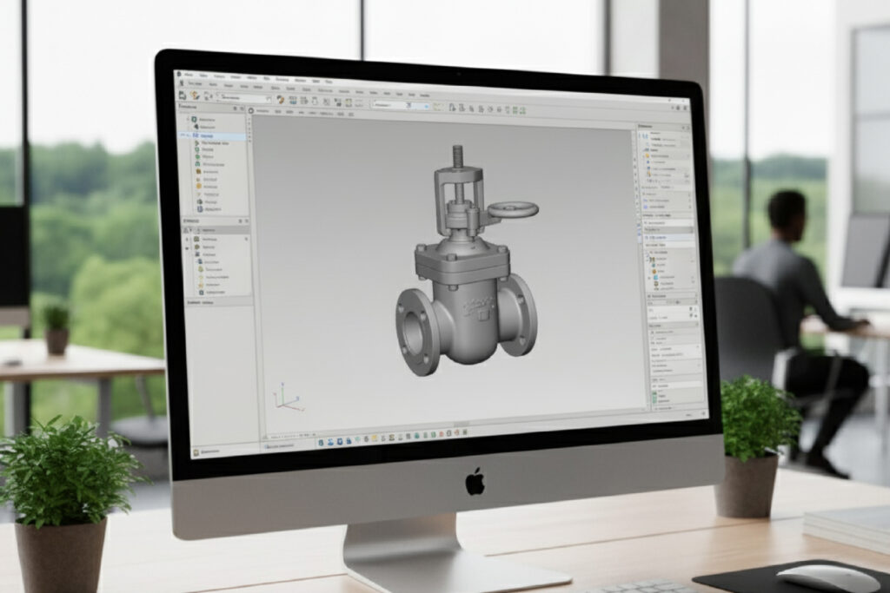Viewport: 890px width, 593px height.
Task: Expand the first node in the model tree
Action: (x=189, y=117)
